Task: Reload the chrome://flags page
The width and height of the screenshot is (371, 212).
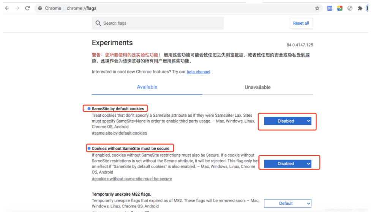Action: tap(27, 8)
